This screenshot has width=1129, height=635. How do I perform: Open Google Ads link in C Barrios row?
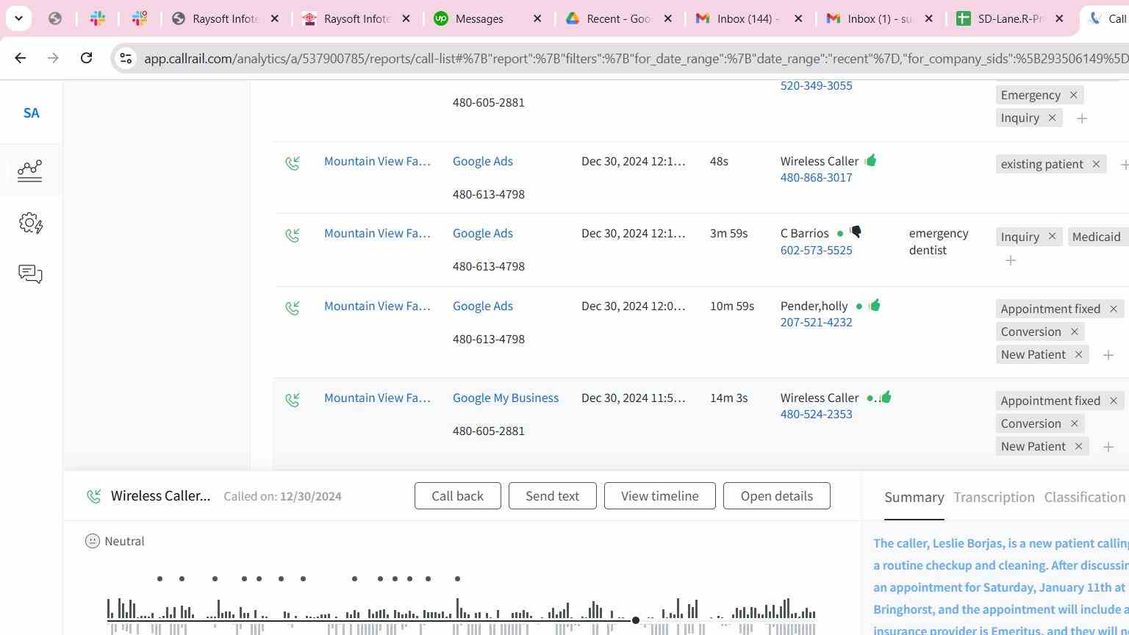pos(483,233)
